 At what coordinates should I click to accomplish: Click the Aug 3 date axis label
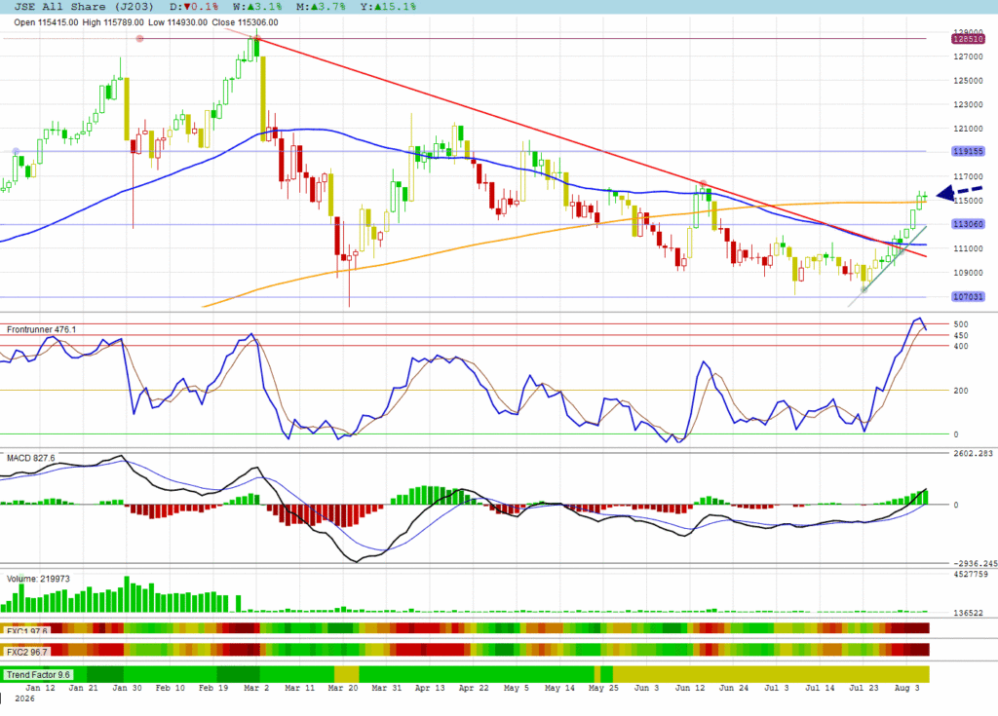tap(907, 688)
